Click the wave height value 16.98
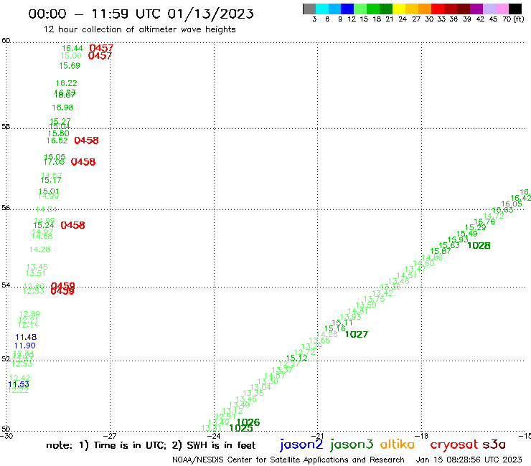 point(62,108)
